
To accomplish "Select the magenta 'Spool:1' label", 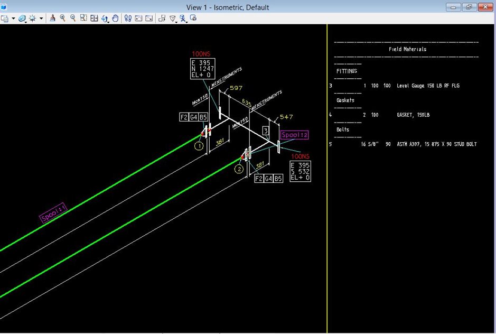I will click(x=53, y=213).
